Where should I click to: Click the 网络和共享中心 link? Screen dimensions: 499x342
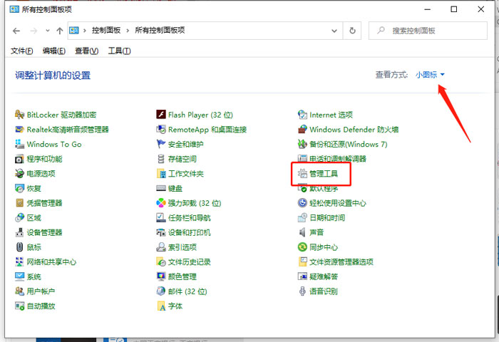click(x=51, y=261)
